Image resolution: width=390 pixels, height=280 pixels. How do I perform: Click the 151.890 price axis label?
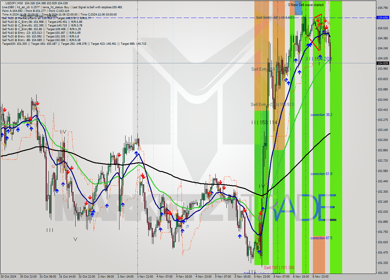click(383, 222)
